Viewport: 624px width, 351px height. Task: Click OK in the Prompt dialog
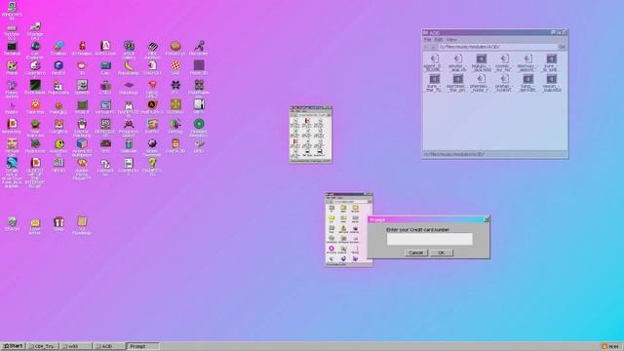coord(442,253)
